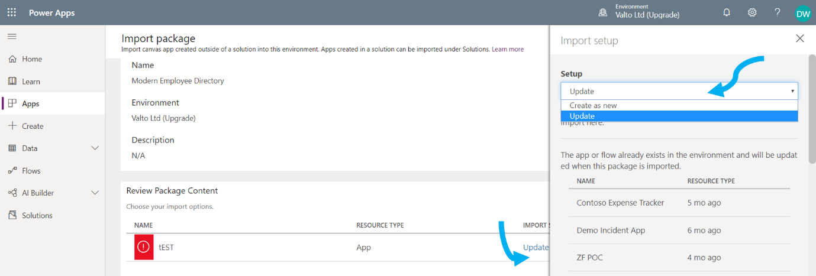Select the tEST package row name
Image resolution: width=816 pixels, height=276 pixels.
pyautogui.click(x=166, y=248)
